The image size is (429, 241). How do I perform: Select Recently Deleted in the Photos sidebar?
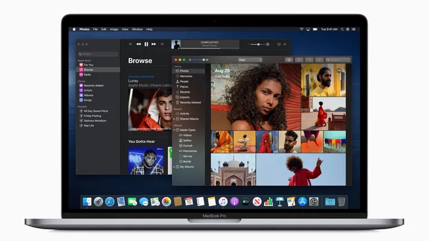click(190, 102)
